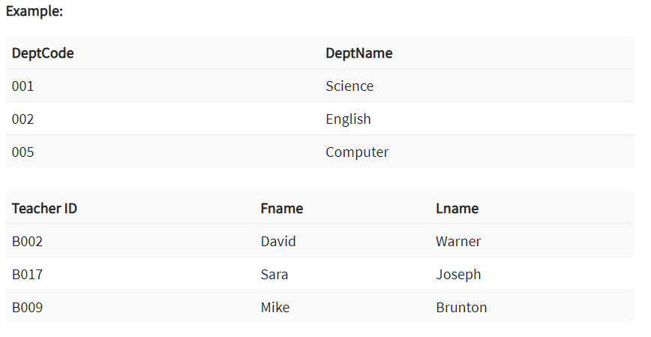Select the 005 department code cell
Image resolution: width=651 pixels, height=337 pixels.
click(x=23, y=152)
